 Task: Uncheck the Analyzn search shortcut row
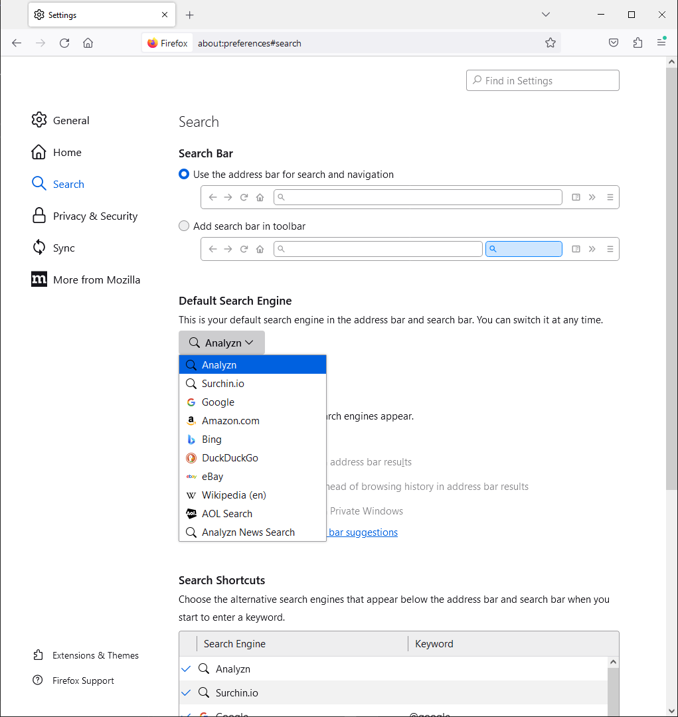[186, 669]
